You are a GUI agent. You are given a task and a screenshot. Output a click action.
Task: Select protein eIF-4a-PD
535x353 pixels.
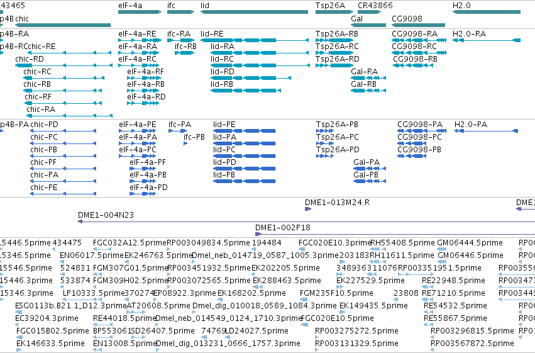143,194
